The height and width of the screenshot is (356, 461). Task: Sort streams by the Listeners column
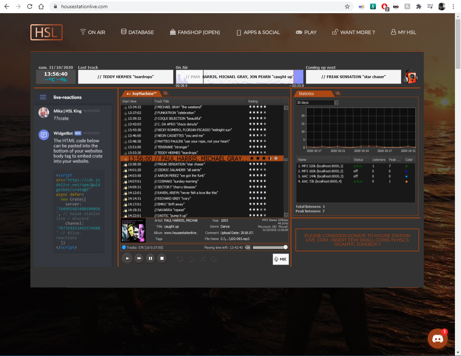click(x=379, y=160)
